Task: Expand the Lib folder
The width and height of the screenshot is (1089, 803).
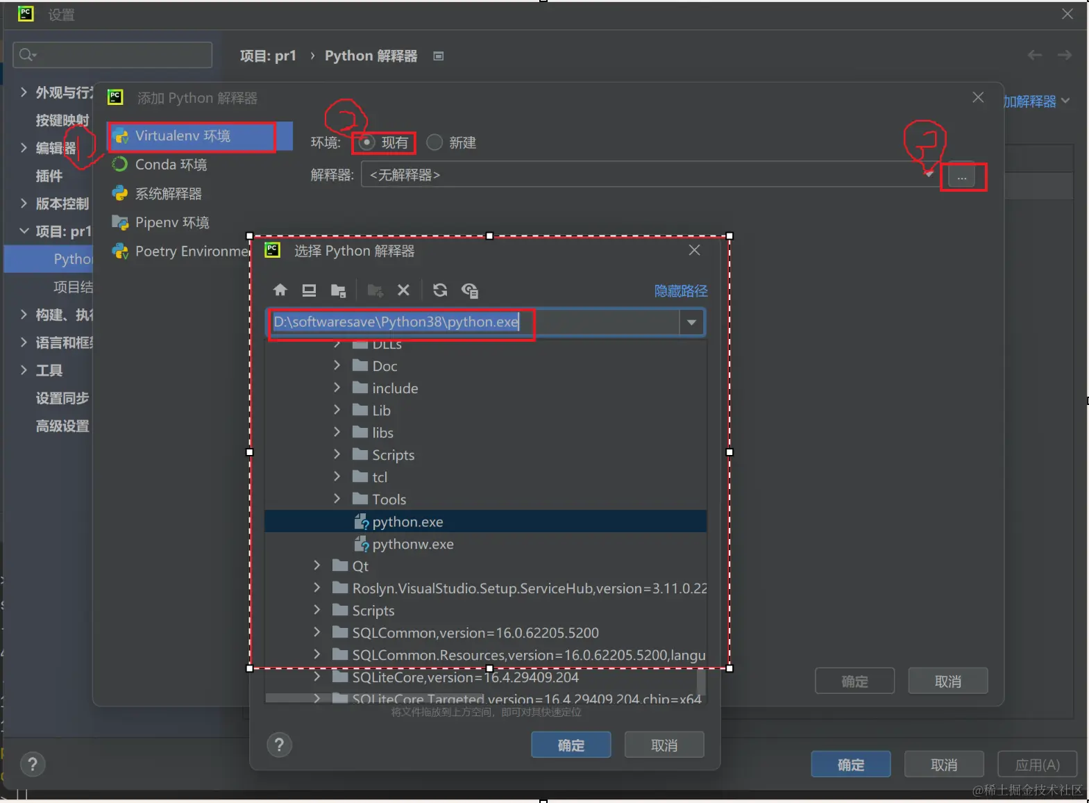Action: (337, 410)
